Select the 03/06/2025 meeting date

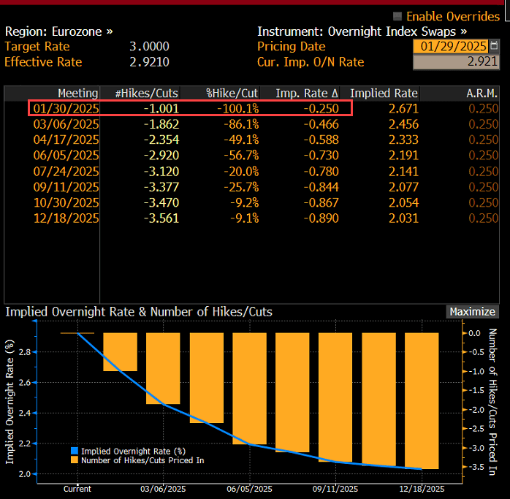66,124
